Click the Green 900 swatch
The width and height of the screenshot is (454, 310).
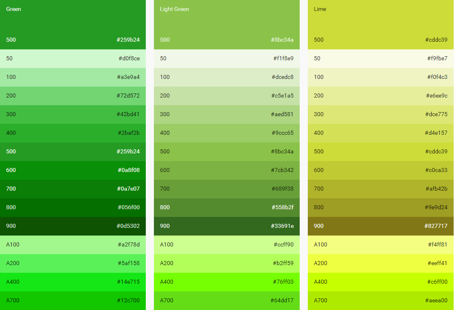coord(73,226)
